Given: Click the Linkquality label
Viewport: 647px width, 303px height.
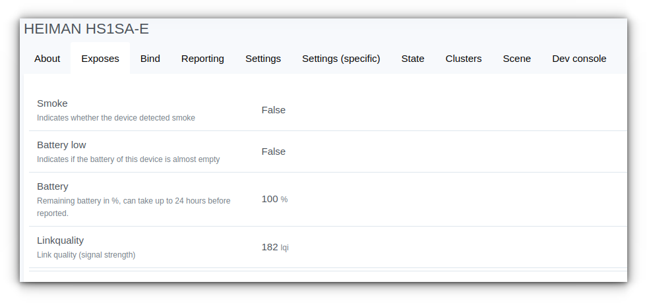Looking at the screenshot, I should click(x=60, y=240).
